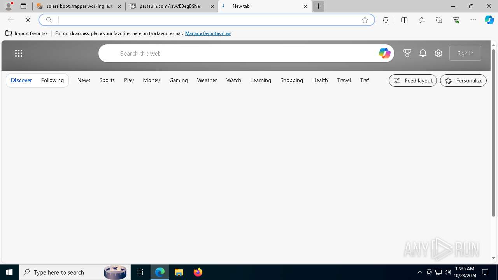The height and width of the screenshot is (280, 498).
Task: Add this page to favorites star
Action: (x=365, y=20)
